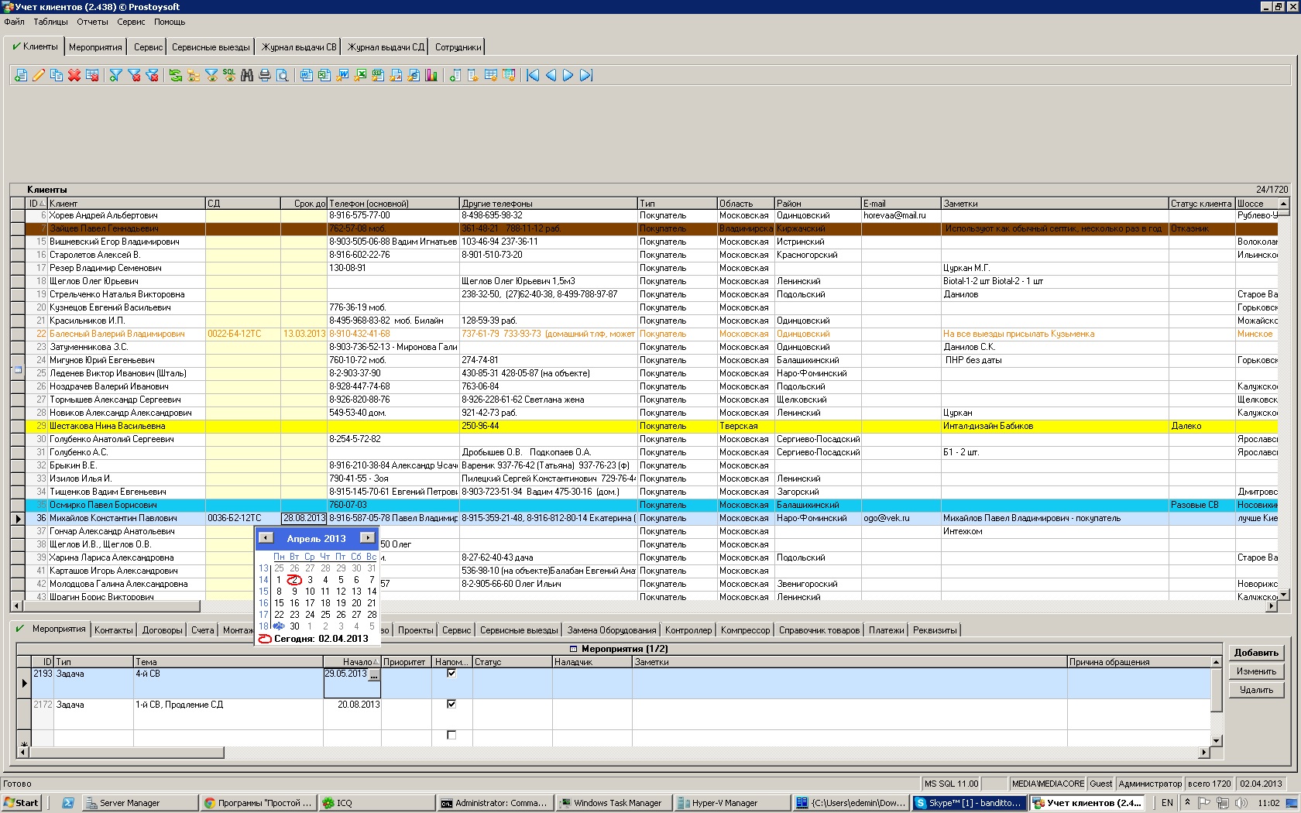1301x813 pixels.
Task: Sort events by Начало column header
Action: [352, 662]
